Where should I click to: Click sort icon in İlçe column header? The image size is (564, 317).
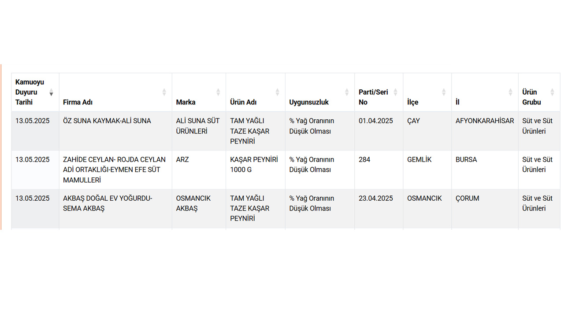(444, 92)
